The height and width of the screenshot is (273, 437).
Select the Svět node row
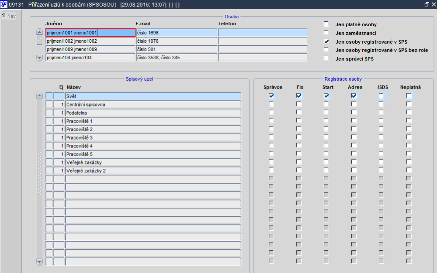(x=153, y=96)
